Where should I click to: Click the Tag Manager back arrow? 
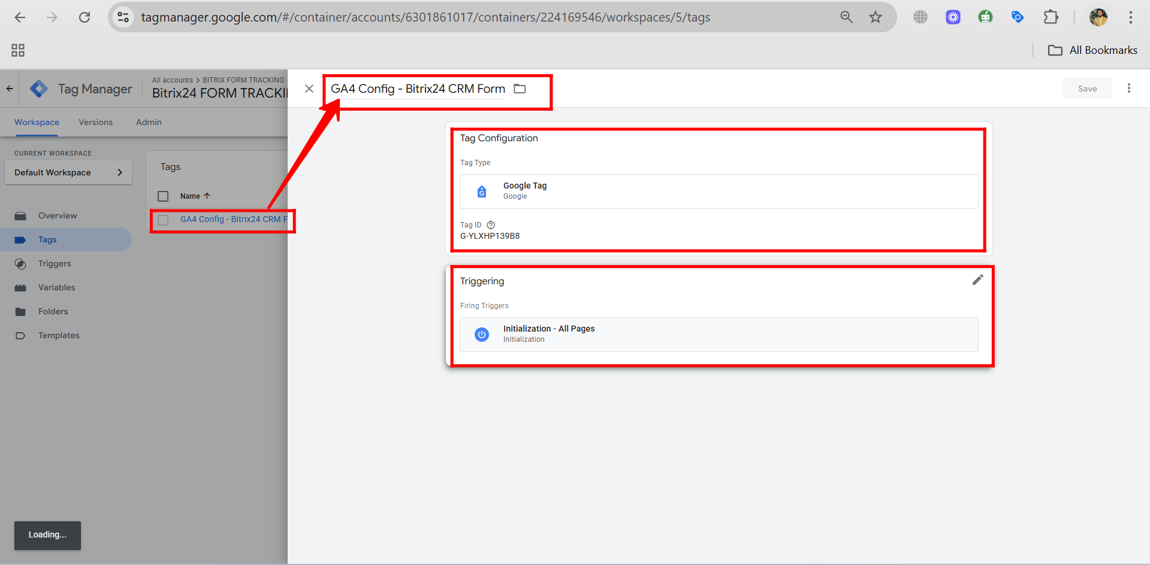tap(10, 89)
